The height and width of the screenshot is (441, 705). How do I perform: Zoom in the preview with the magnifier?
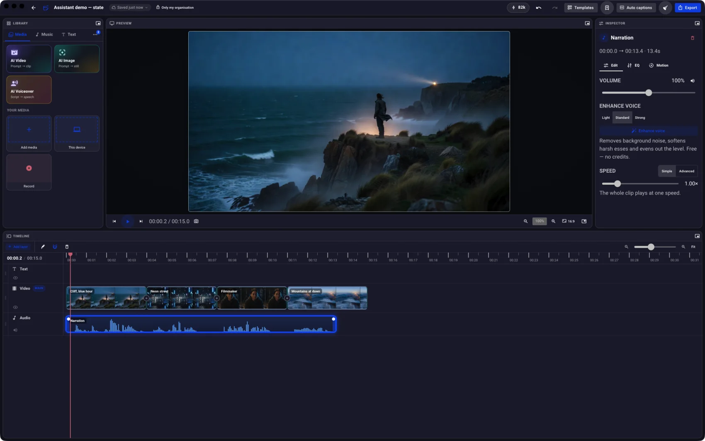point(553,221)
